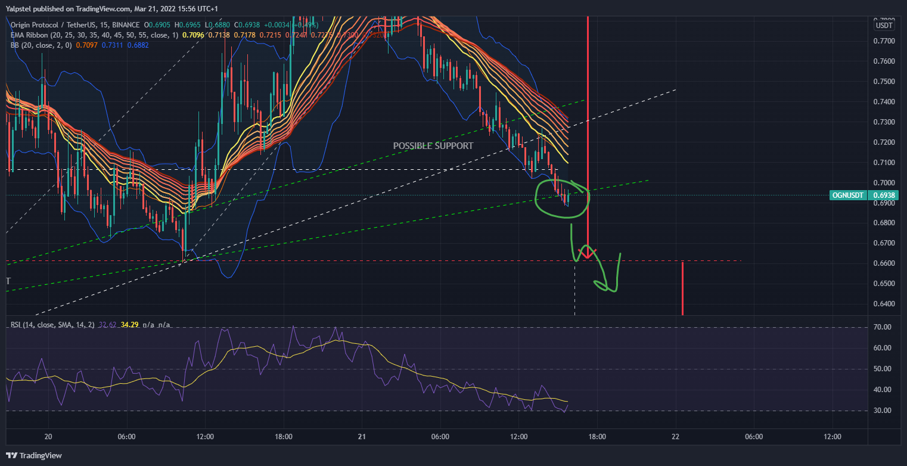Select the EMA Ribbon indicator legend name
907x466 pixels.
94,35
